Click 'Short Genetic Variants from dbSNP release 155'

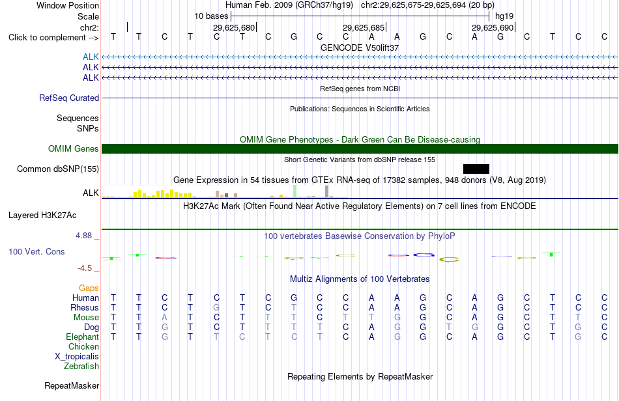click(360, 159)
